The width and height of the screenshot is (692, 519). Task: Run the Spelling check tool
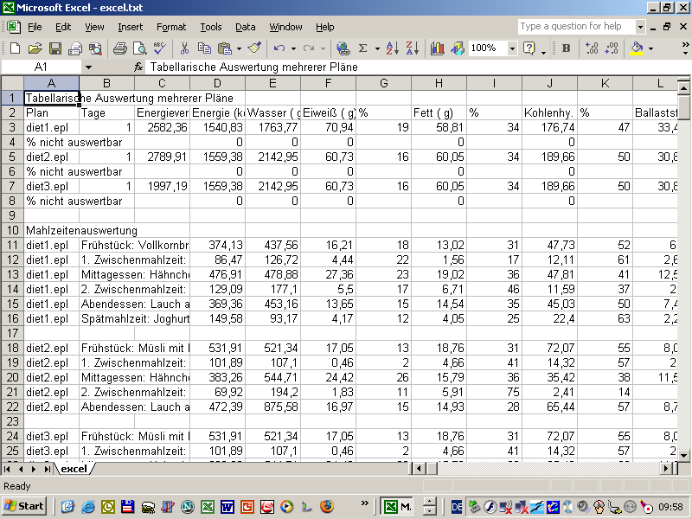click(x=160, y=48)
